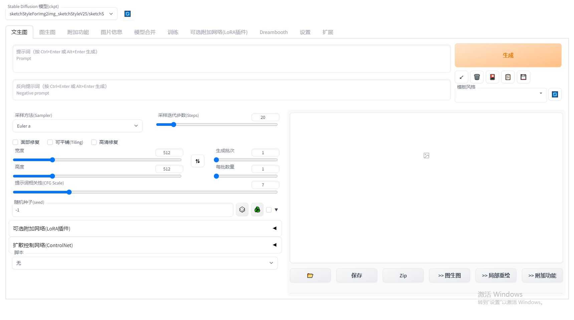
Task: Switch to the 图生图 tab
Action: [47, 32]
